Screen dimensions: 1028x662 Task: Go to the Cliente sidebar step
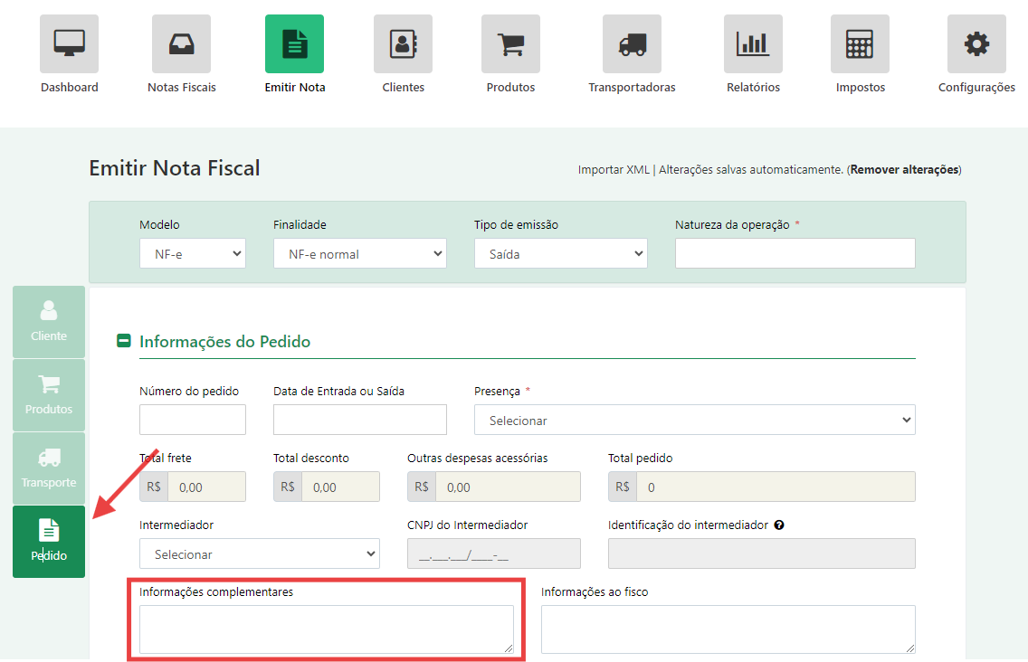49,322
